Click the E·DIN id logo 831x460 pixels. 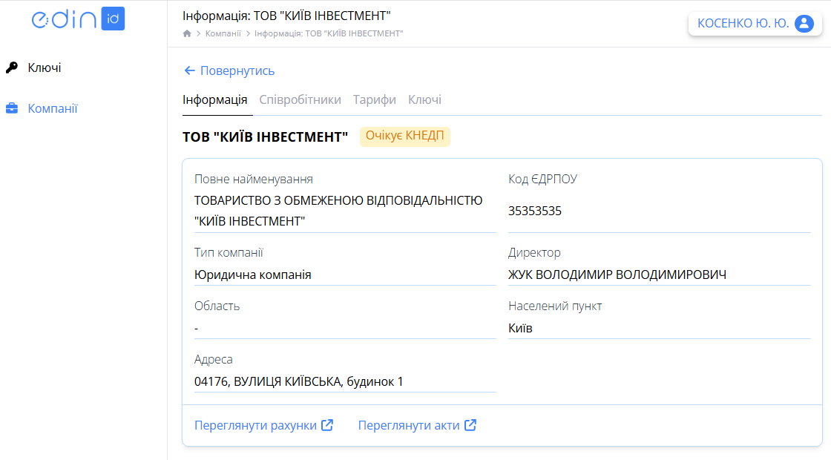(x=76, y=19)
